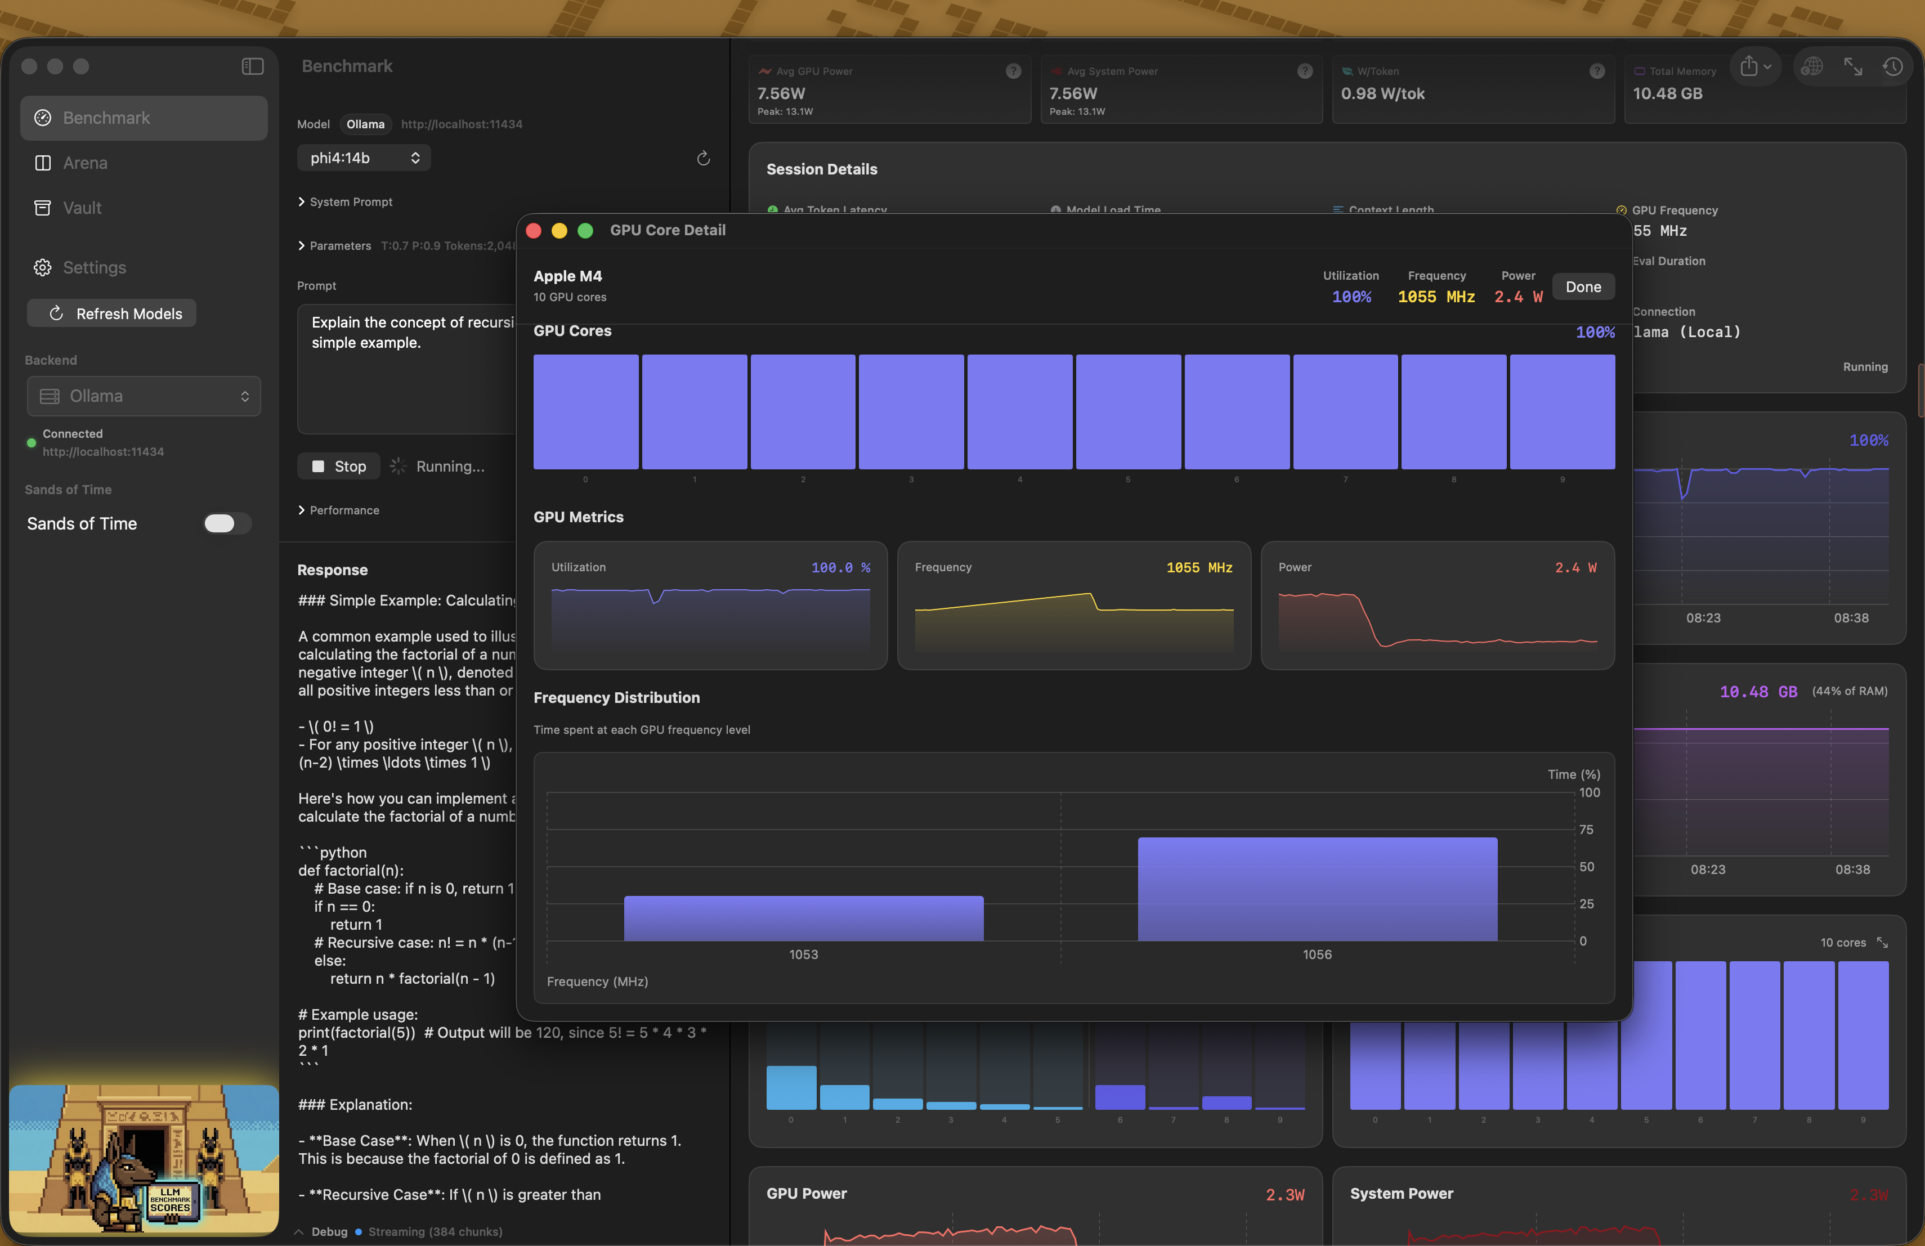Click the LLM Benchmark Scores pixel-art thumbnail
Screen dimensions: 1925x1246
[x=144, y=1159]
